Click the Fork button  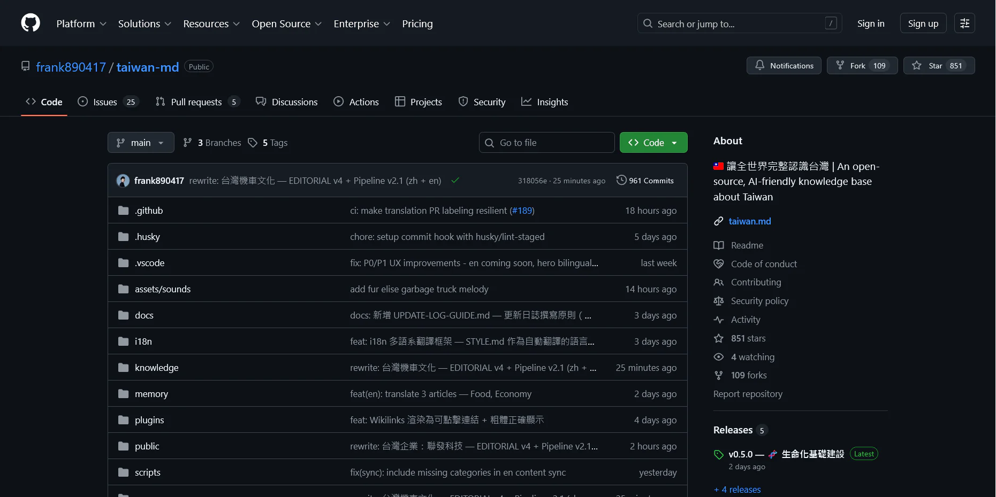862,66
